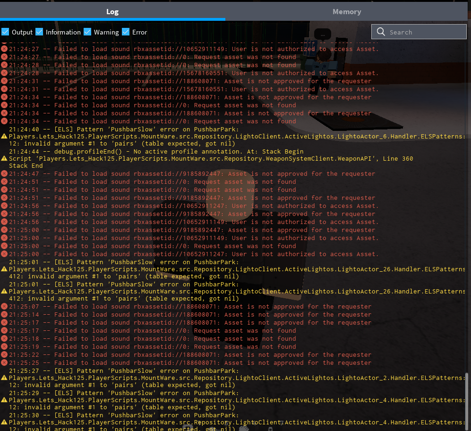Click error icon on the 21:24:47 entry
This screenshot has height=431, width=471.
click(x=4, y=174)
